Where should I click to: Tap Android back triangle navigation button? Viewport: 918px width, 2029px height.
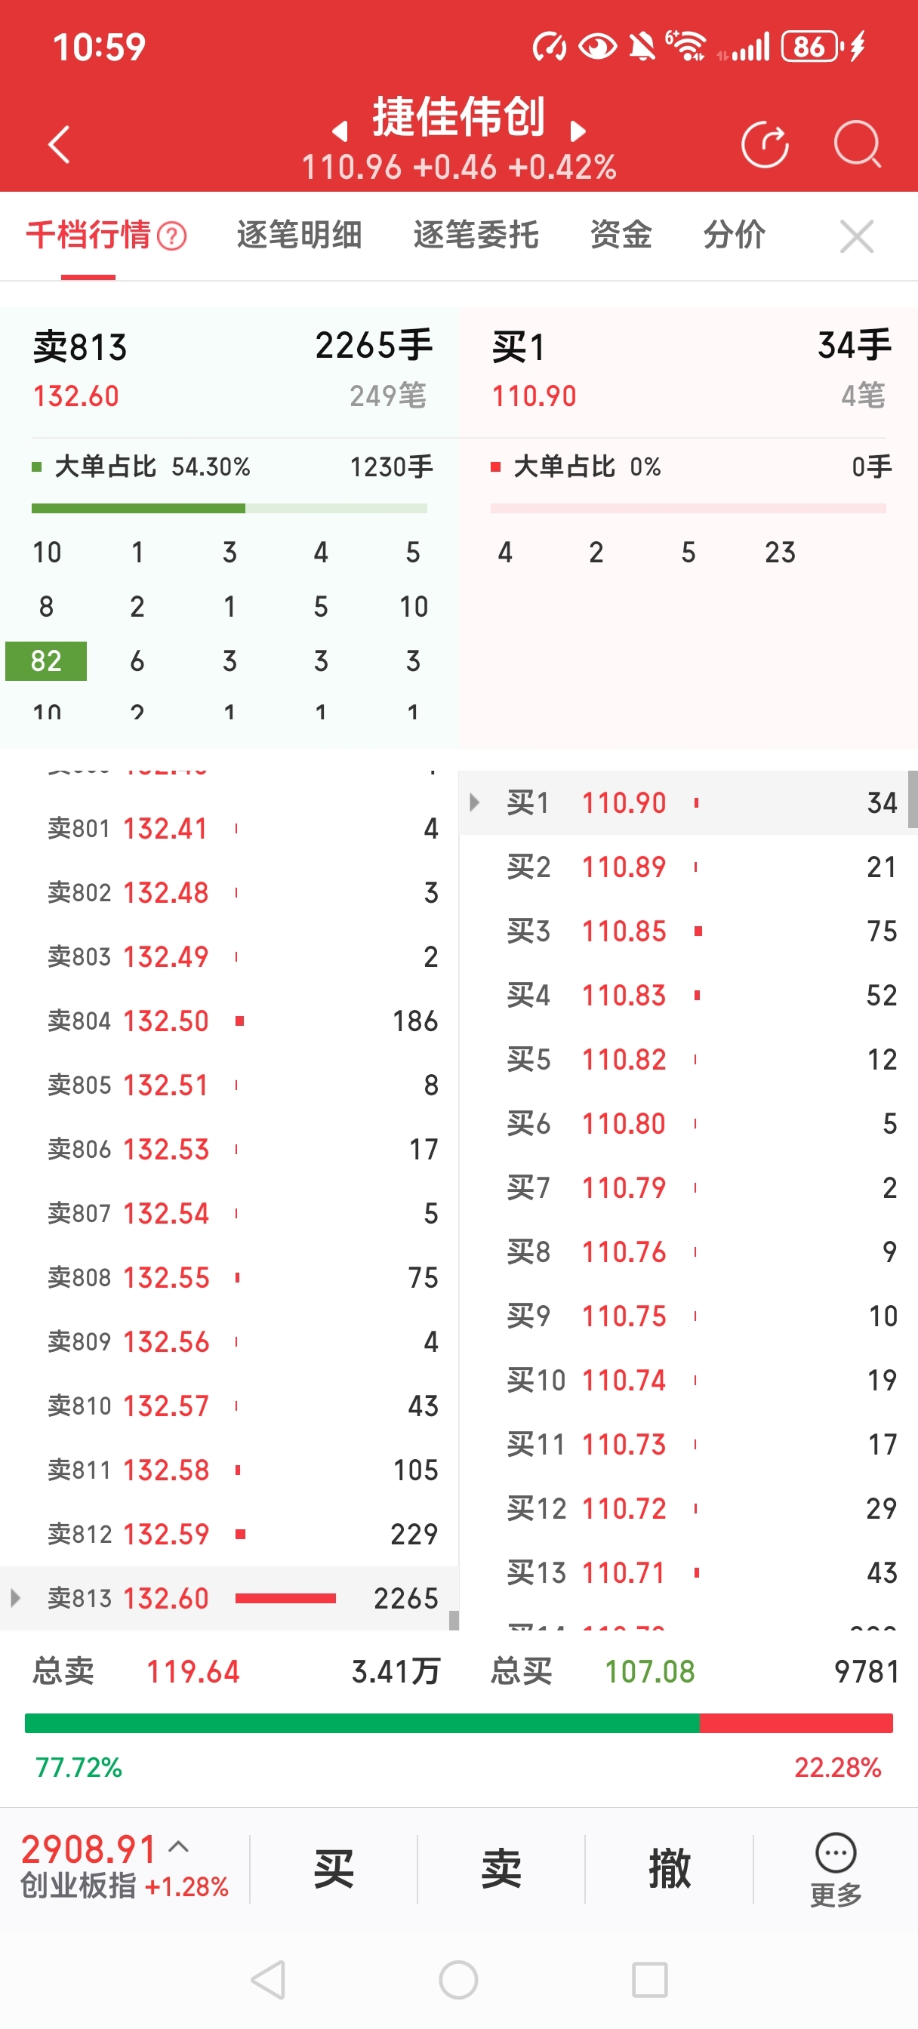tap(268, 1979)
